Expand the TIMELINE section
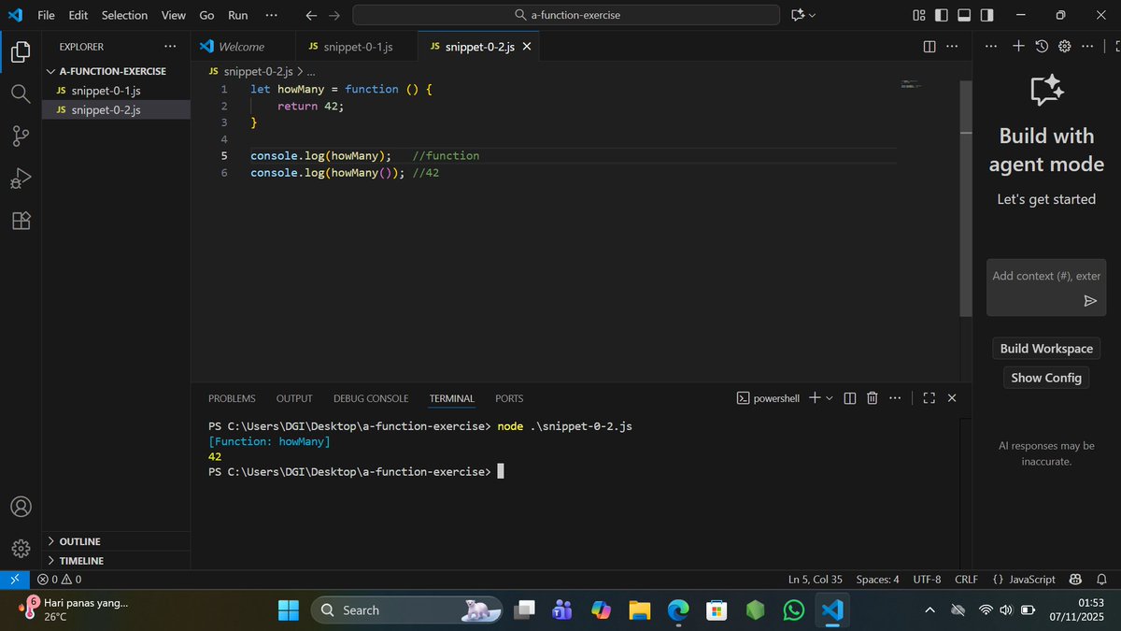 pyautogui.click(x=78, y=560)
